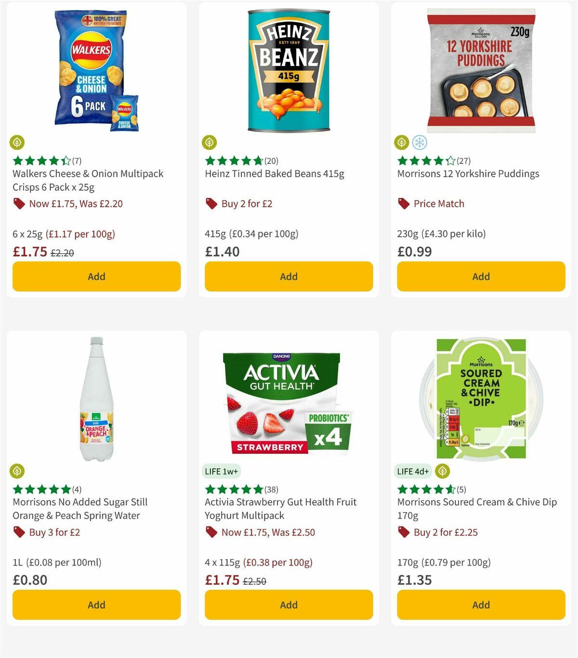Viewport: 578px width, 658px height.
Task: Open the LIFE 1w+ badge on Activia yoghurt
Action: pyautogui.click(x=221, y=471)
